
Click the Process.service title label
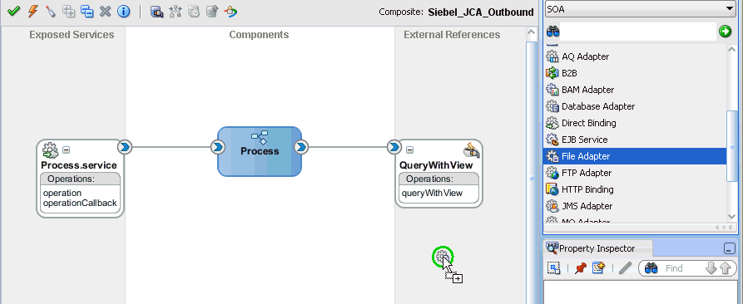point(79,165)
